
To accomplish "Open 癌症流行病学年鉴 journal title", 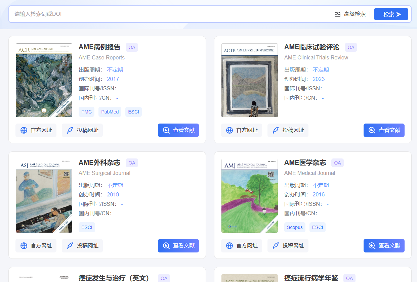I will [x=311, y=278].
